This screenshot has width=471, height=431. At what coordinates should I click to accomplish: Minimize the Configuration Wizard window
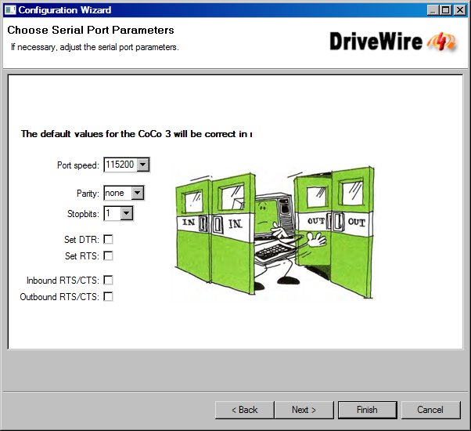pyautogui.click(x=433, y=10)
